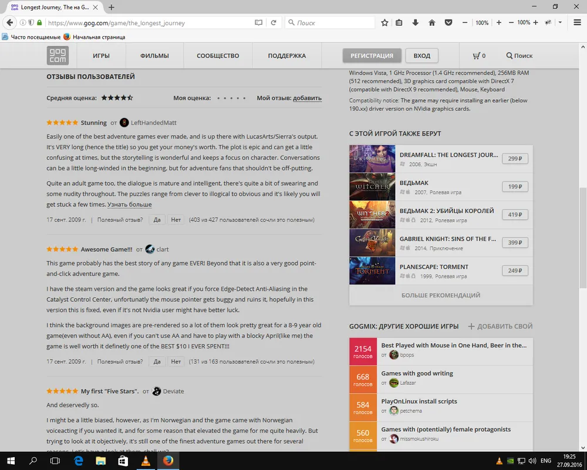This screenshot has height=470, width=587.
Task: Open Windows Store from taskbar
Action: pos(123,461)
